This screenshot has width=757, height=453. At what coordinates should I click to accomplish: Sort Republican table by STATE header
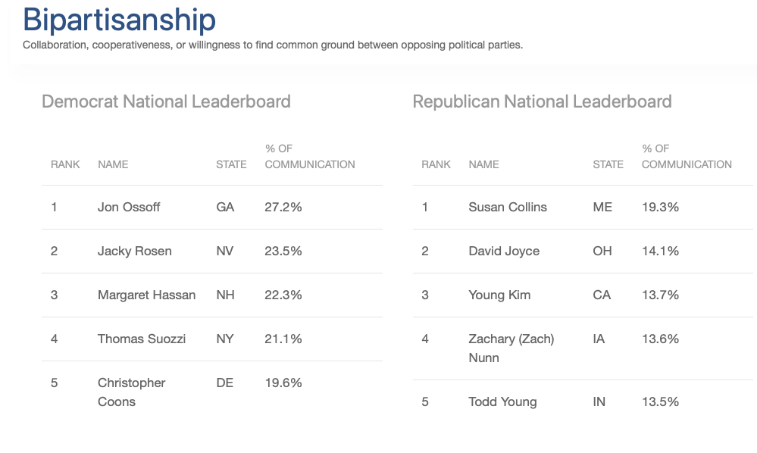[x=608, y=164]
